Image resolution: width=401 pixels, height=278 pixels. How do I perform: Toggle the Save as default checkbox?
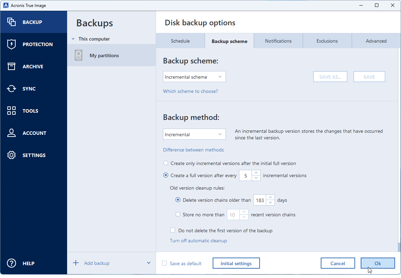[x=164, y=263]
